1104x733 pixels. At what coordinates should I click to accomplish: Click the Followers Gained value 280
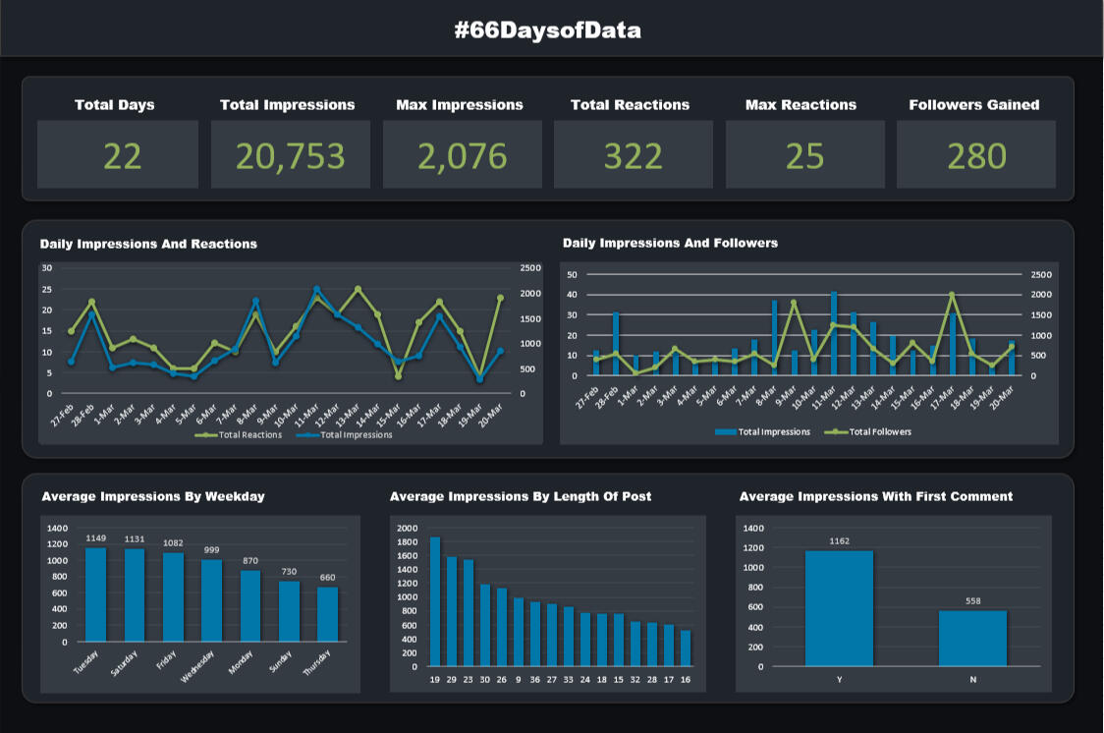pos(976,156)
